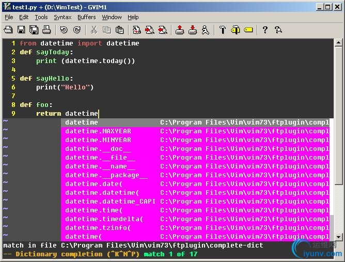Open the Help menu
Image resolution: width=345 pixels, height=262 pixels.
(133, 17)
